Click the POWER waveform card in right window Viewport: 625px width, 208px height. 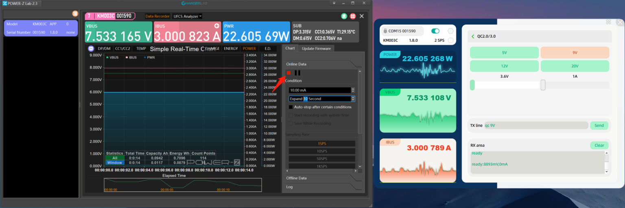coord(418,67)
